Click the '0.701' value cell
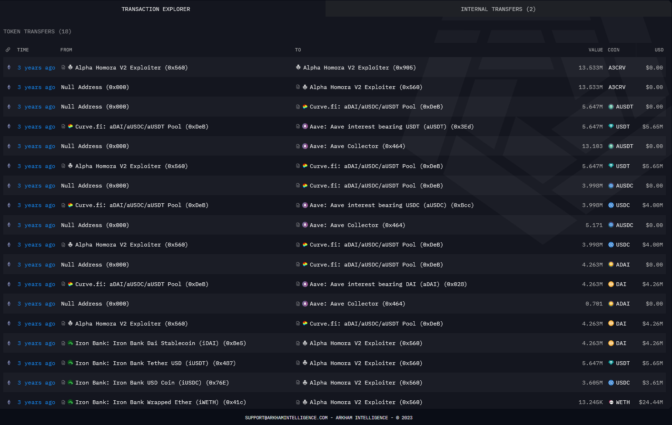The image size is (672, 425). (x=594, y=304)
